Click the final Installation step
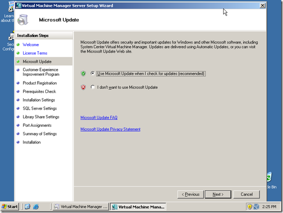 32,142
